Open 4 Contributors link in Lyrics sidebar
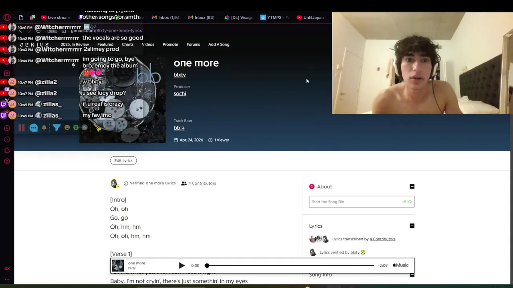Viewport: 513px width, 288px height. click(382, 239)
